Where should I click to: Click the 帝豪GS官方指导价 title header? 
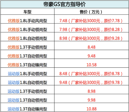click(65, 4)
